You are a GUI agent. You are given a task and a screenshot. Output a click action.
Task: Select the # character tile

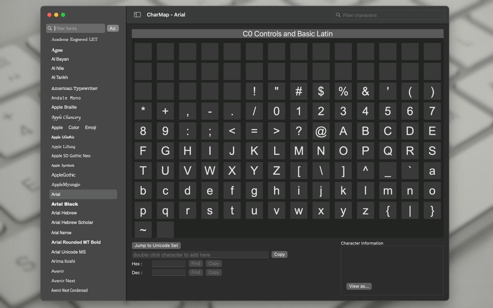pyautogui.click(x=299, y=91)
